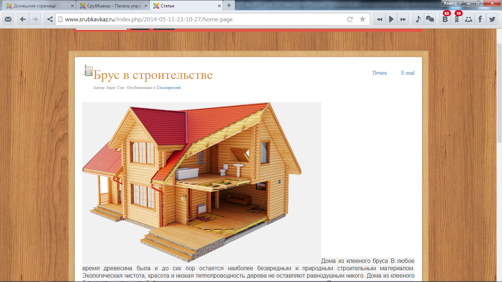The image size is (502, 282).
Task: Click the Автор: Super User text
Action: (x=110, y=88)
